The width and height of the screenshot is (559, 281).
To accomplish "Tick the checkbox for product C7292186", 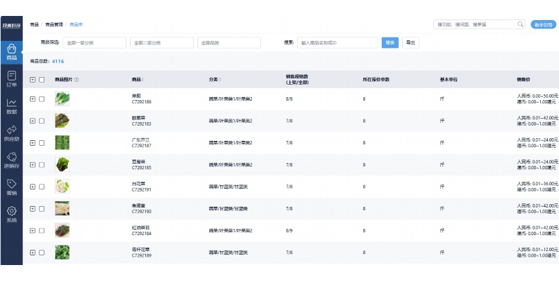I will pyautogui.click(x=42, y=99).
